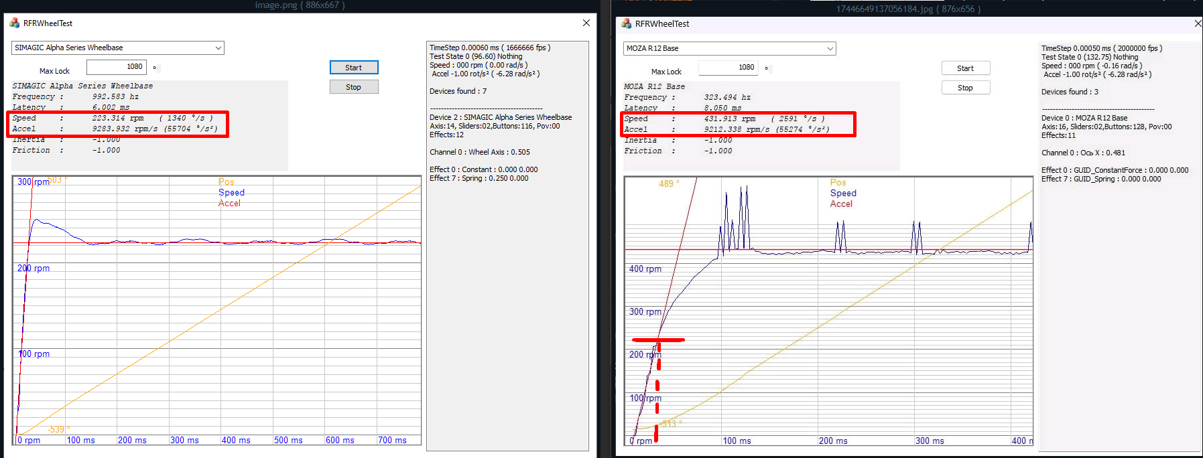The image size is (1203, 458).
Task: Open the SIMAGIC Alpha Series Wheelbase device dropdown
Action: (x=118, y=48)
